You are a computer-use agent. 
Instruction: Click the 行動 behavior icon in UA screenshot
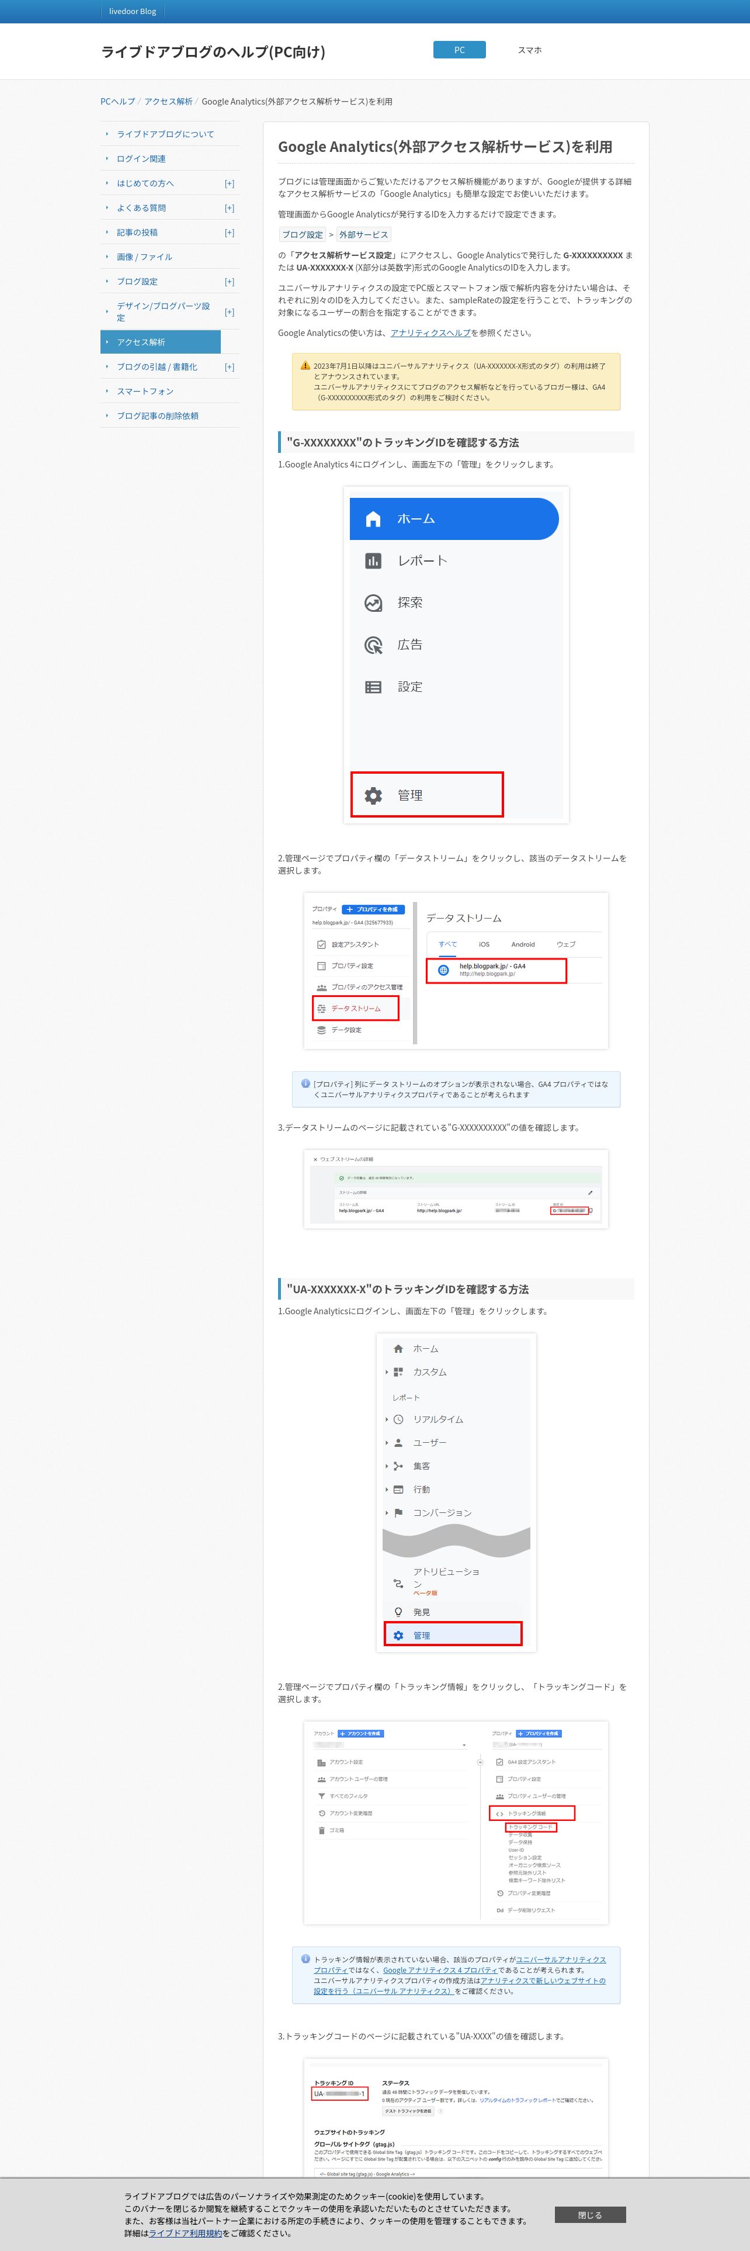[x=398, y=1489]
